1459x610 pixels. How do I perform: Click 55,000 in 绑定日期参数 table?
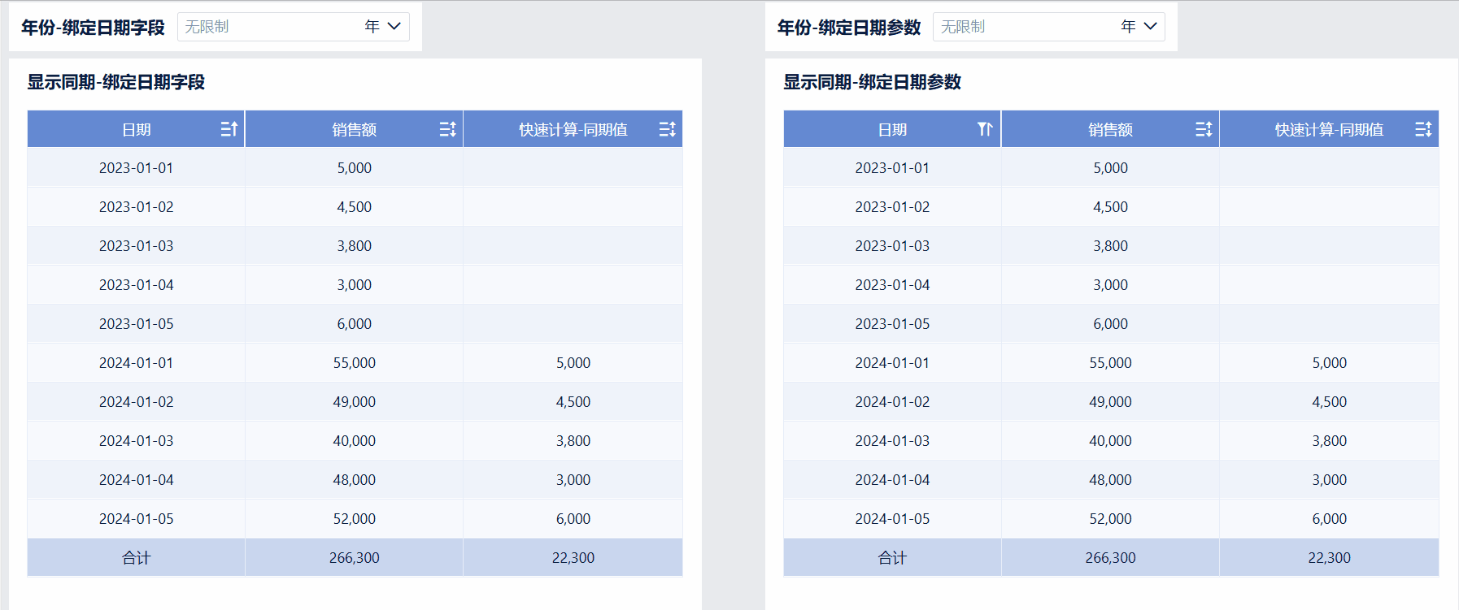[x=1111, y=363]
